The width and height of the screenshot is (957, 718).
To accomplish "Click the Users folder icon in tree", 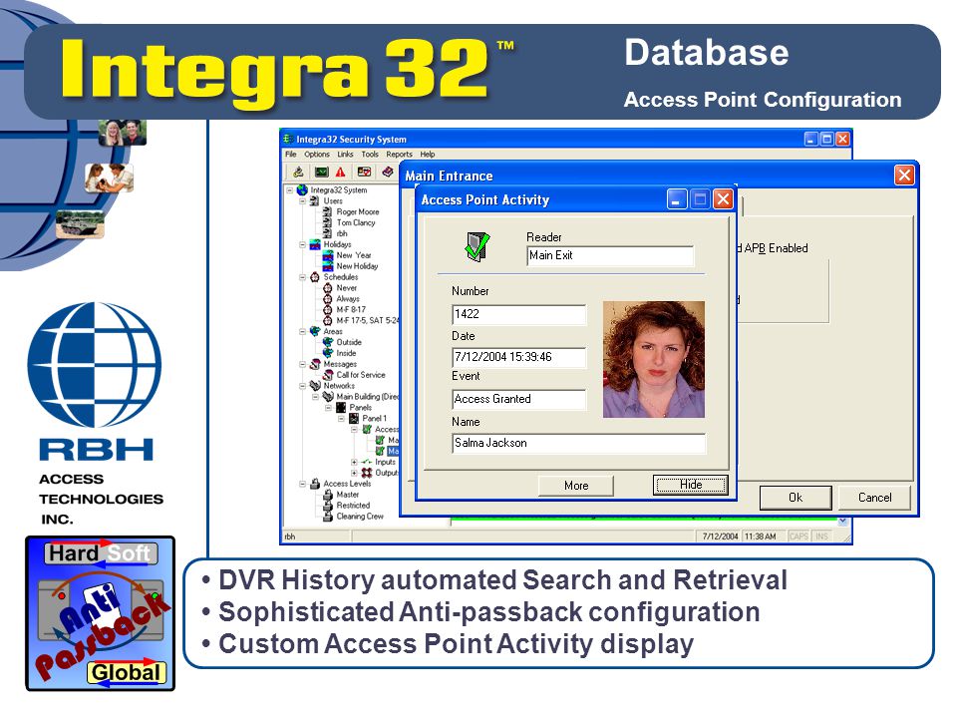I will click(x=314, y=200).
